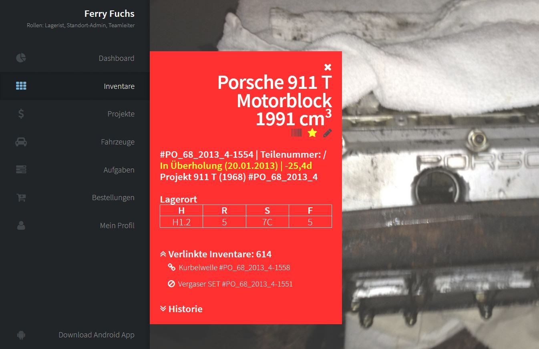This screenshot has height=349, width=539.
Task: Click the Porsche 911 T Motorblock title
Action: [275, 100]
